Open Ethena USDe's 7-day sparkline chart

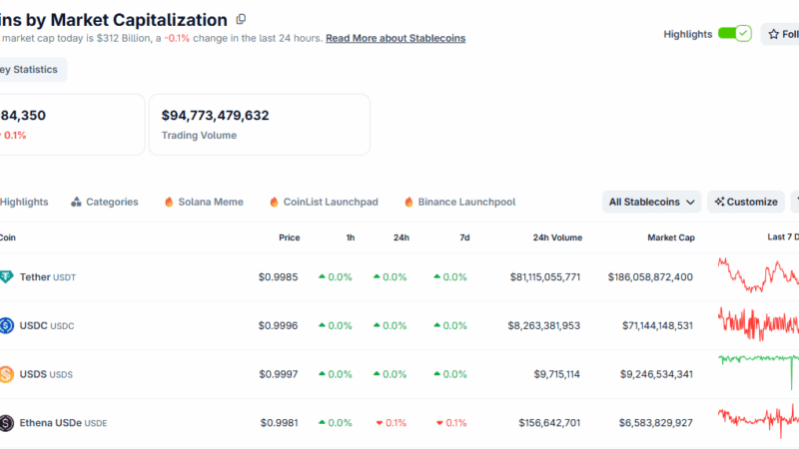(x=758, y=420)
